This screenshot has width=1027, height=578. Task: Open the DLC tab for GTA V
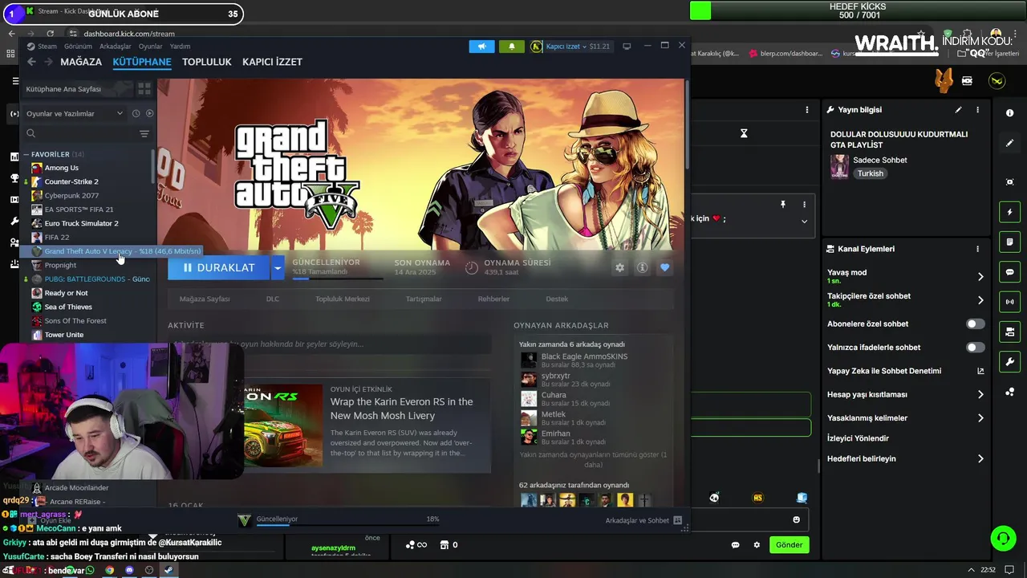(x=273, y=299)
